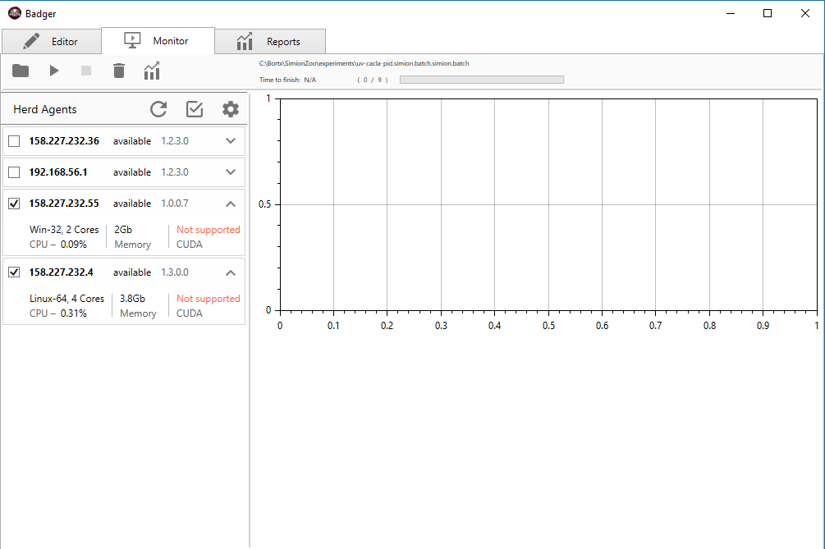
Task: Check the agent 192.168.56.1
Action: click(13, 172)
